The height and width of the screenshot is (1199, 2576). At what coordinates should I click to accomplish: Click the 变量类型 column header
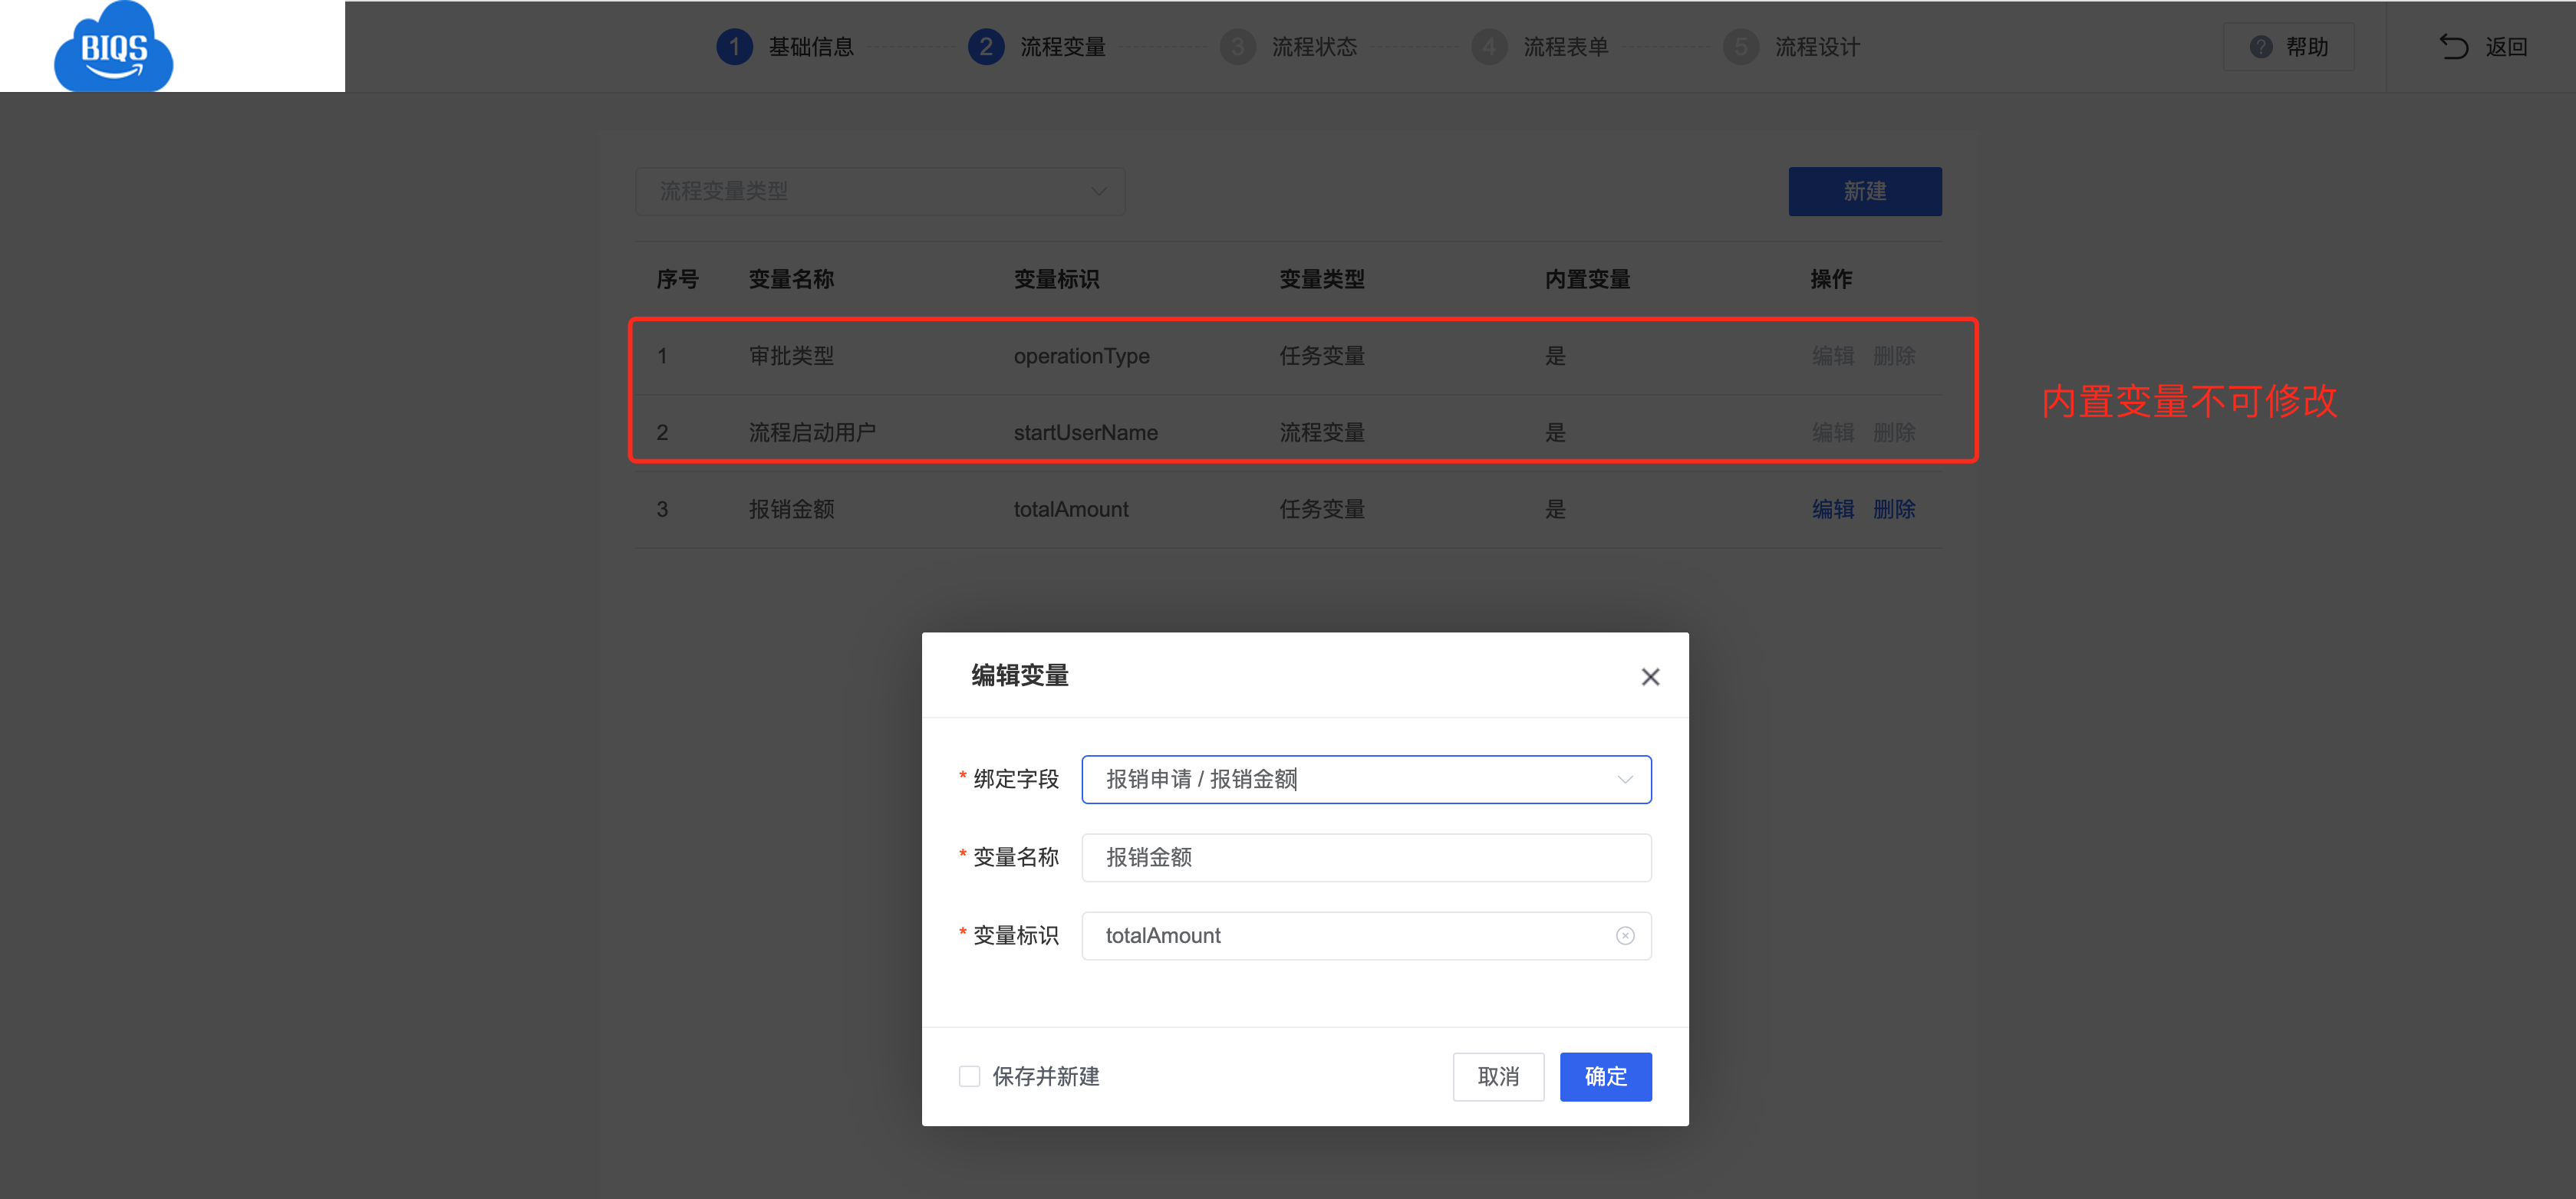pos(1322,279)
